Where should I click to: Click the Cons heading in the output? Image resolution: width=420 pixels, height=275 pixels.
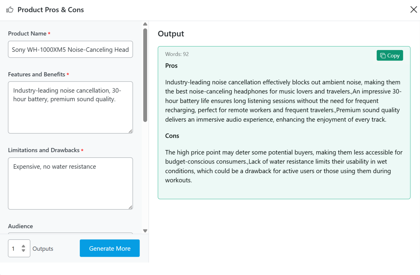(x=172, y=136)
